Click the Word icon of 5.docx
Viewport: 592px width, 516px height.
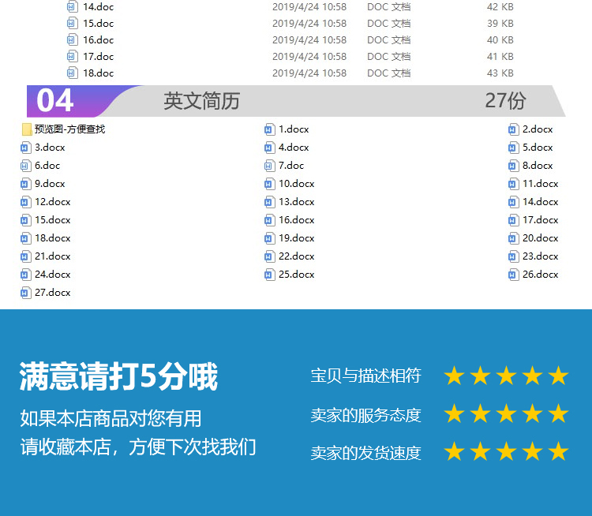pos(513,148)
